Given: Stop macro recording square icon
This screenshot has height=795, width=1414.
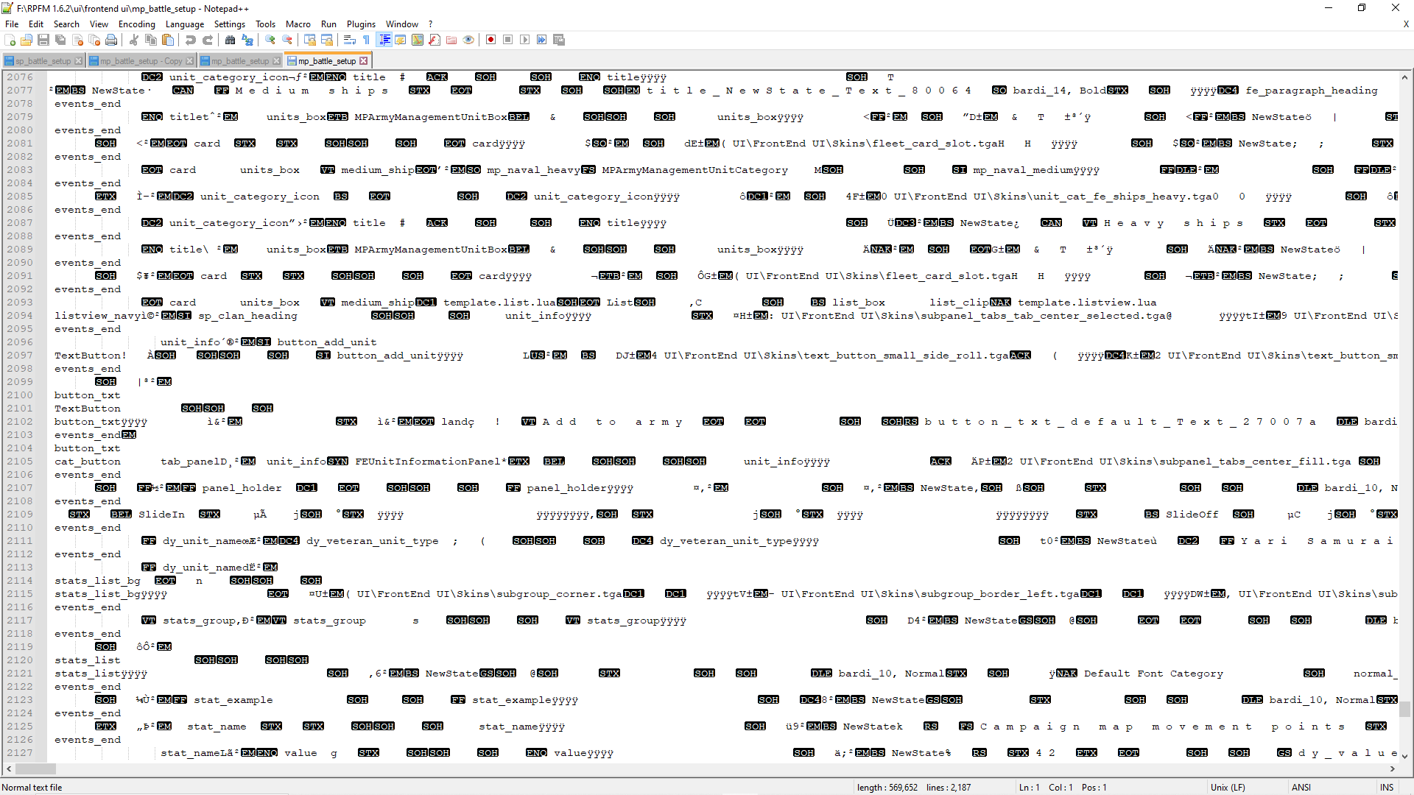Looking at the screenshot, I should tap(508, 40).
